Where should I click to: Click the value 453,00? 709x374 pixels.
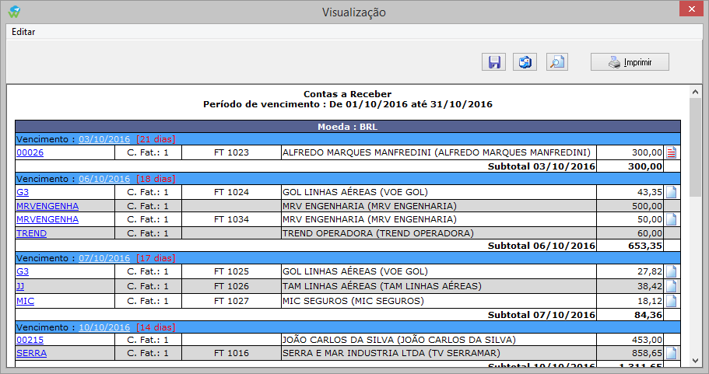point(647,340)
